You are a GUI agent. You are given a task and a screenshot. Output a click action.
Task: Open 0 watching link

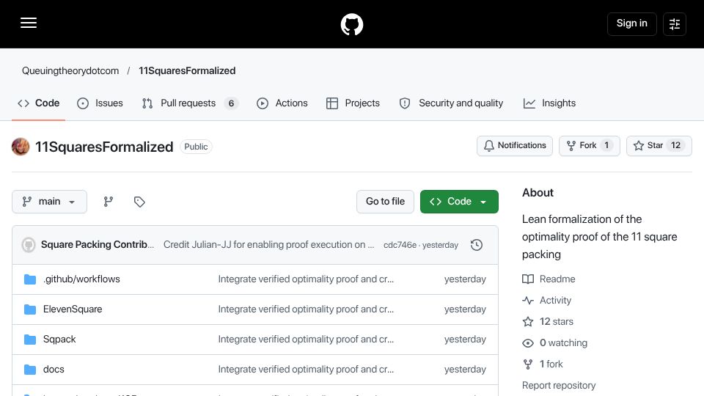554,343
